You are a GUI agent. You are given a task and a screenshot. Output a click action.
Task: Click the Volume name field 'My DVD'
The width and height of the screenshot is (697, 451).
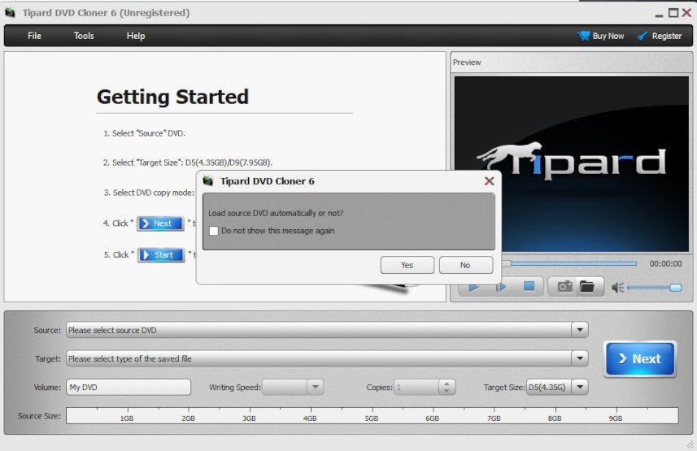point(129,387)
